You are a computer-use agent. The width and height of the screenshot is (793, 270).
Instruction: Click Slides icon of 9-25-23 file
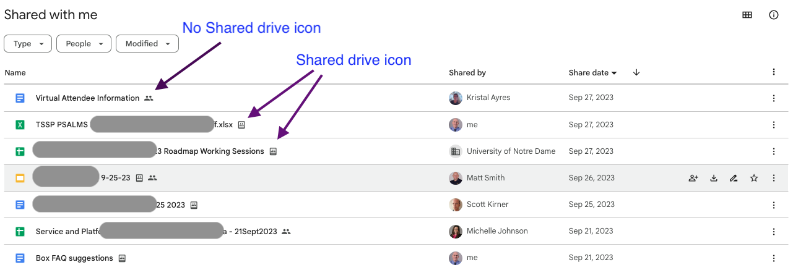pos(20,178)
